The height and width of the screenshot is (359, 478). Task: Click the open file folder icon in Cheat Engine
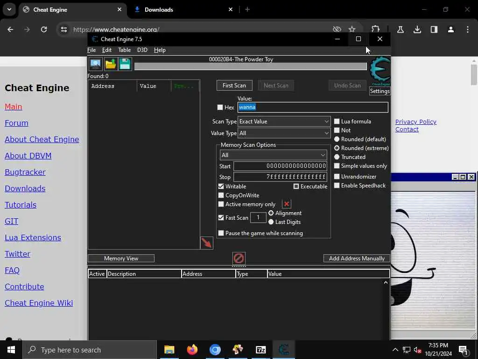[110, 64]
